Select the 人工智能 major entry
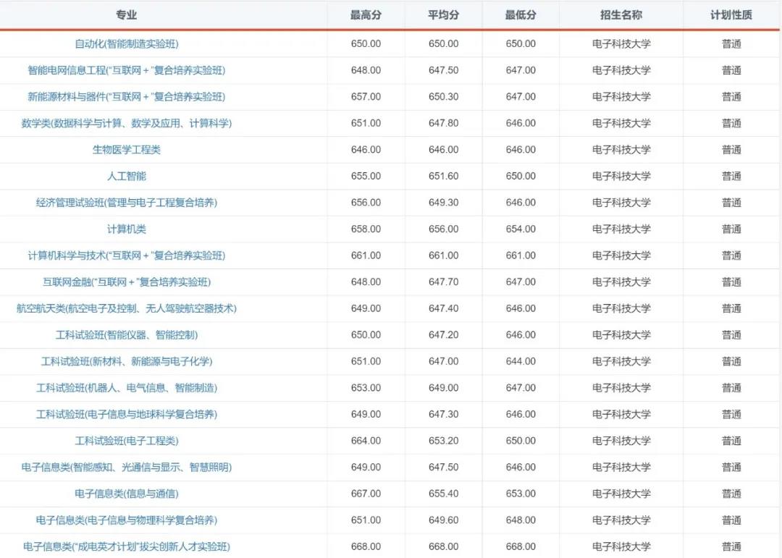The image size is (782, 558). (127, 176)
